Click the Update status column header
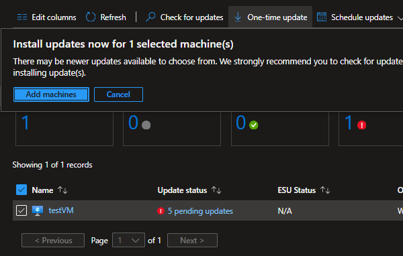This screenshot has width=403, height=256. [182, 190]
